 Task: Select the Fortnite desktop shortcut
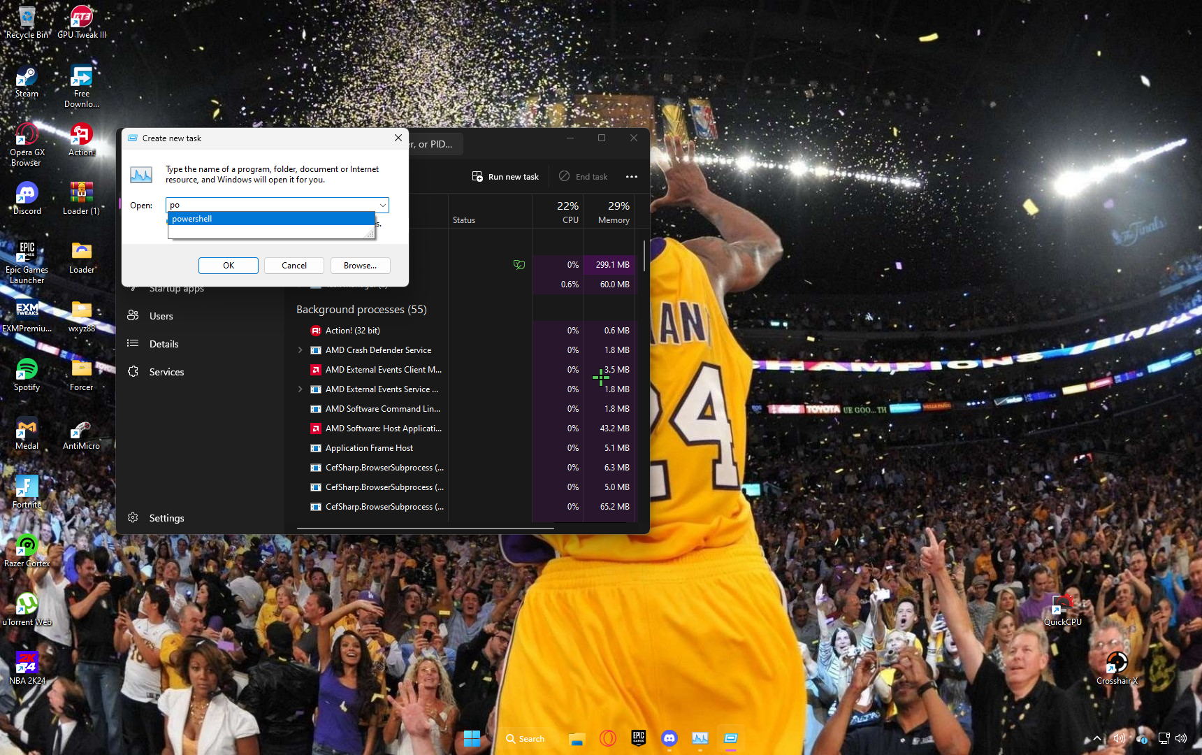pos(27,492)
